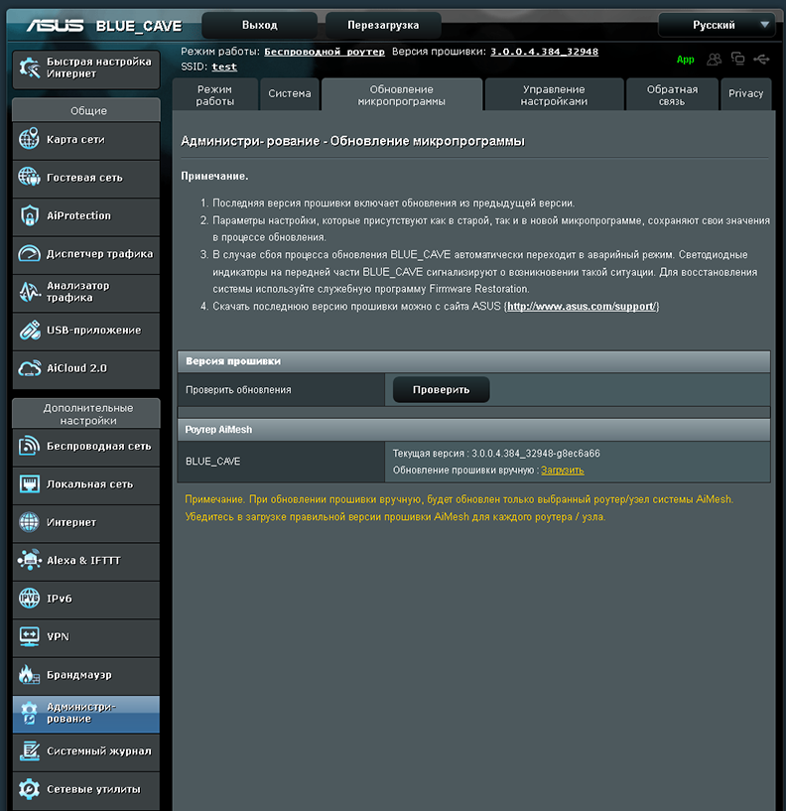786x811 pixels.
Task: Click the Internet (WAN) globe icon
Action: (x=29, y=522)
